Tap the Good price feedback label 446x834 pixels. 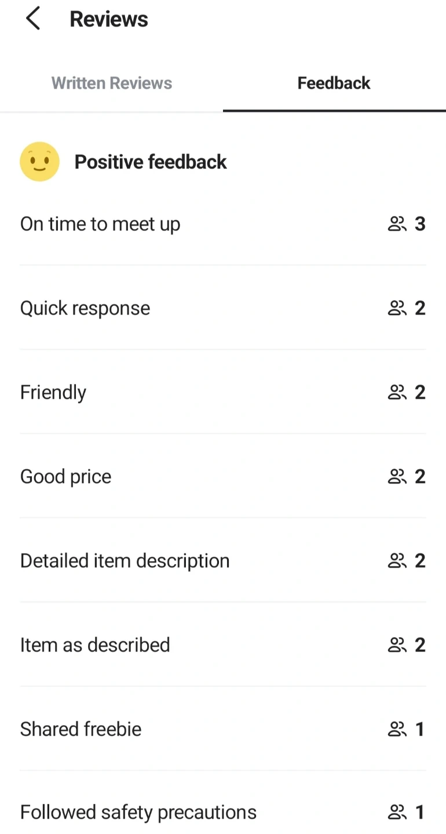[x=66, y=477]
